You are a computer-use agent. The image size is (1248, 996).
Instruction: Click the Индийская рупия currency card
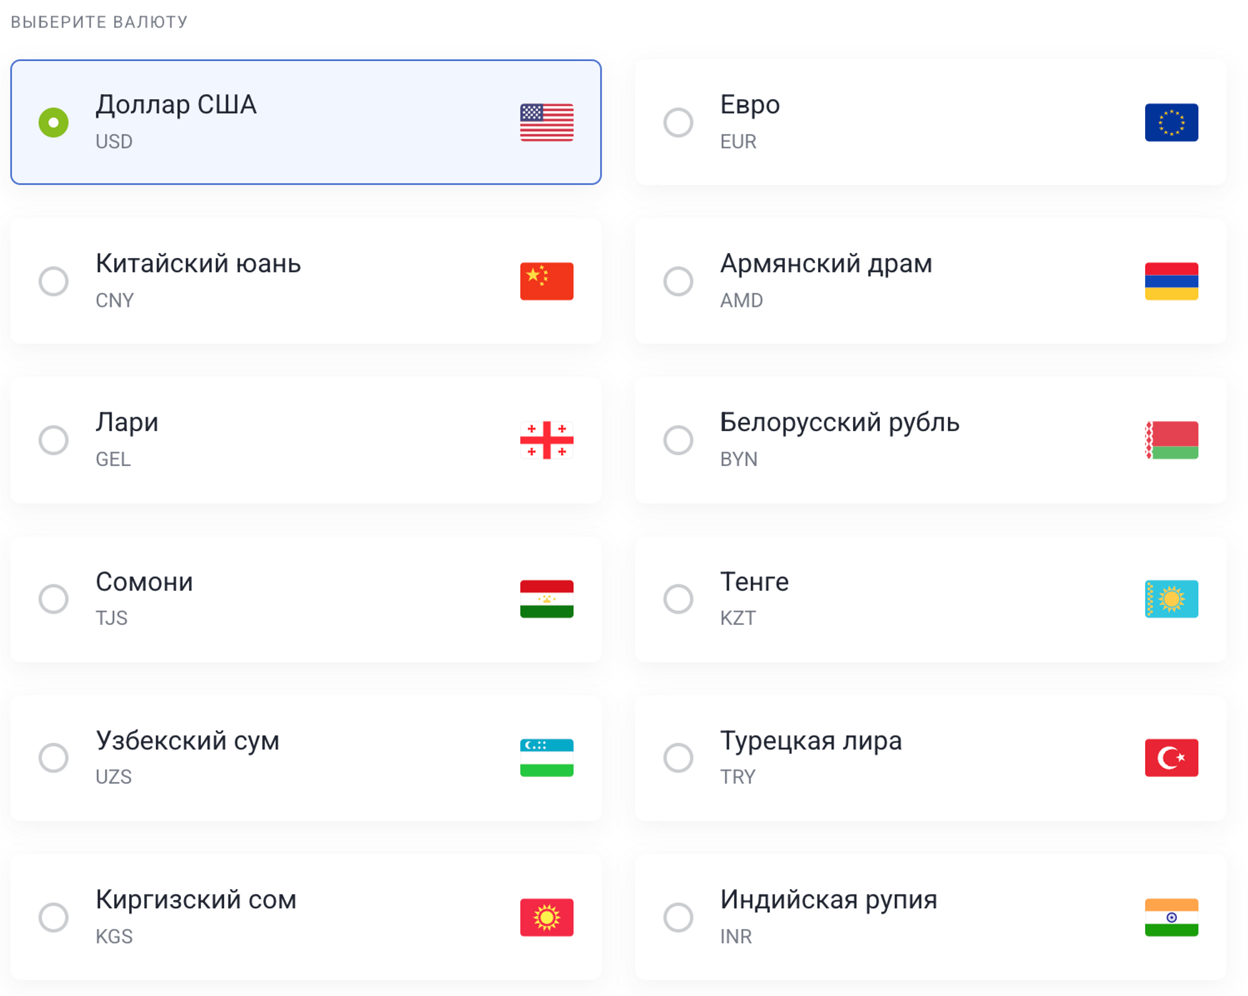point(930,917)
